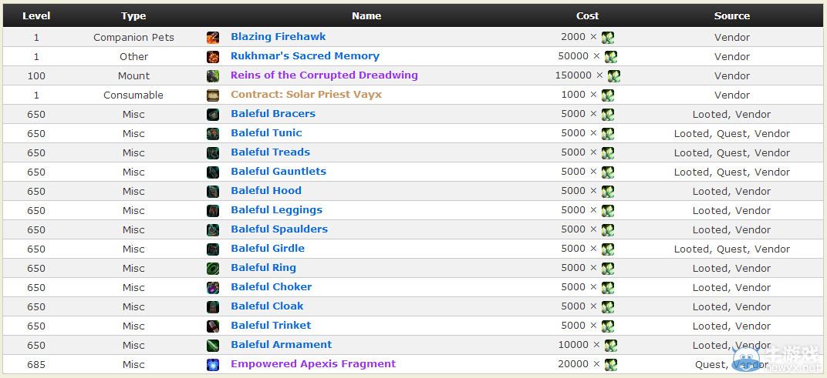Image resolution: width=827 pixels, height=378 pixels.
Task: Click the Baleful Choker item icon
Action: 213,287
